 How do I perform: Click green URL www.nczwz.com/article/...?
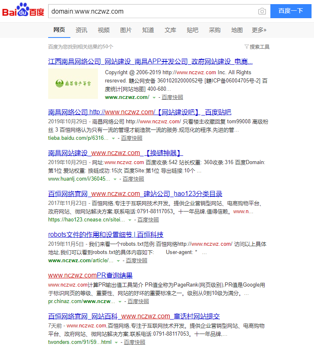81,261
